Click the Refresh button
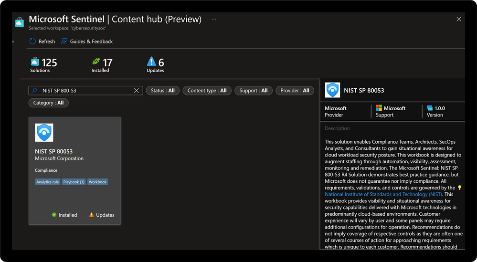 coord(42,42)
